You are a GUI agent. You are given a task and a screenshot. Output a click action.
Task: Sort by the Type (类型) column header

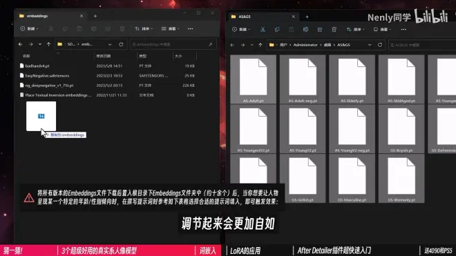point(142,56)
